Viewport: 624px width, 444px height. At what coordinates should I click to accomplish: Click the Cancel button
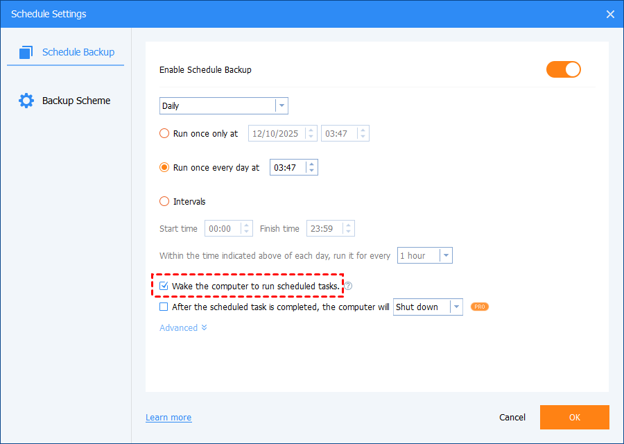pyautogui.click(x=512, y=418)
